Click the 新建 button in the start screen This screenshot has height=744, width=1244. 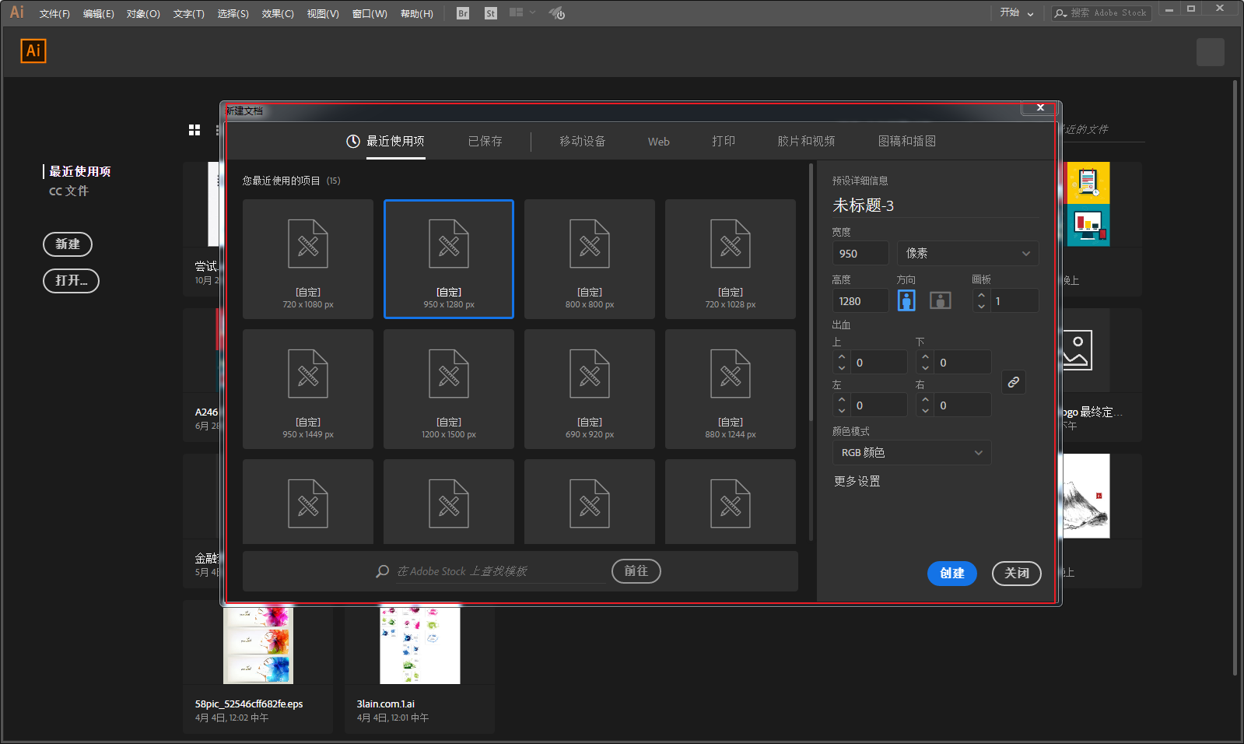point(68,244)
